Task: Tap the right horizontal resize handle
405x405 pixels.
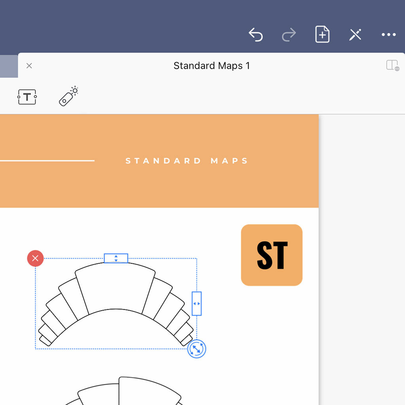Action: pyautogui.click(x=197, y=303)
